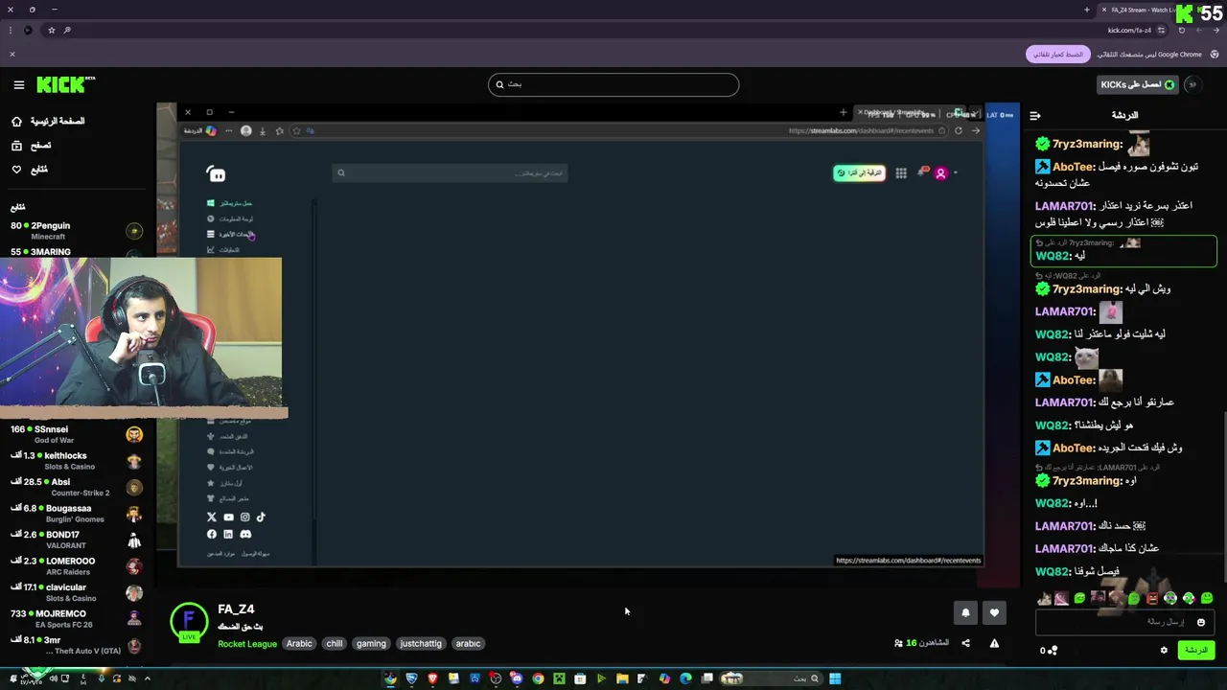
Task: Click the set as default browser button
Action: click(x=1057, y=55)
